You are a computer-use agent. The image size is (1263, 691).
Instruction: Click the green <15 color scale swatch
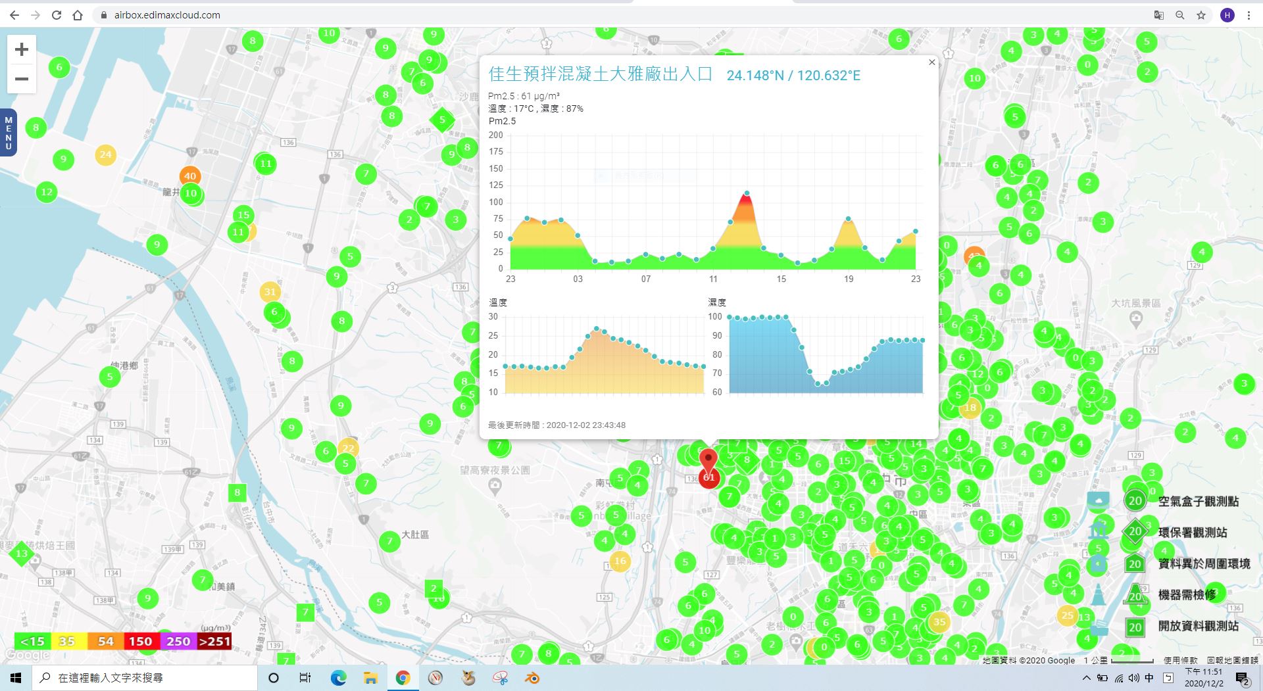point(32,641)
